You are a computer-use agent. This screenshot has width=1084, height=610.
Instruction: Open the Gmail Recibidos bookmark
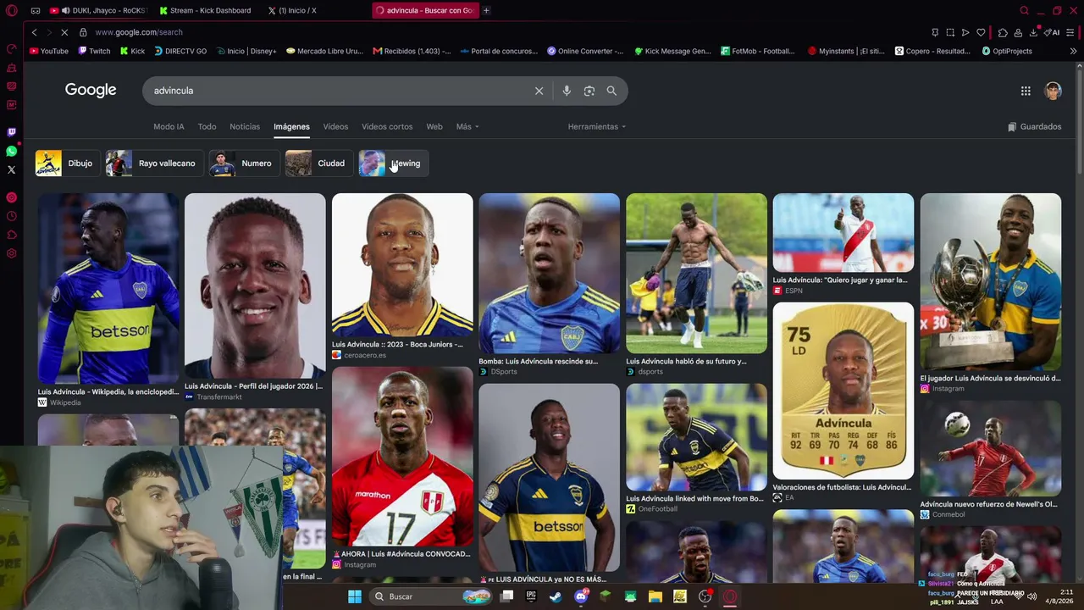tap(412, 51)
